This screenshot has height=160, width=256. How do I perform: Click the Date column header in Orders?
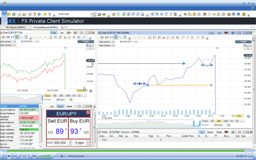point(121,136)
